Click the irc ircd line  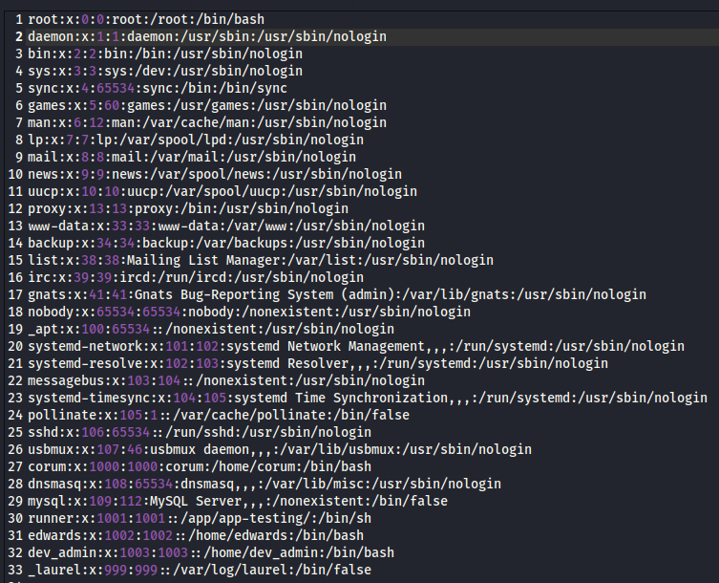196,277
